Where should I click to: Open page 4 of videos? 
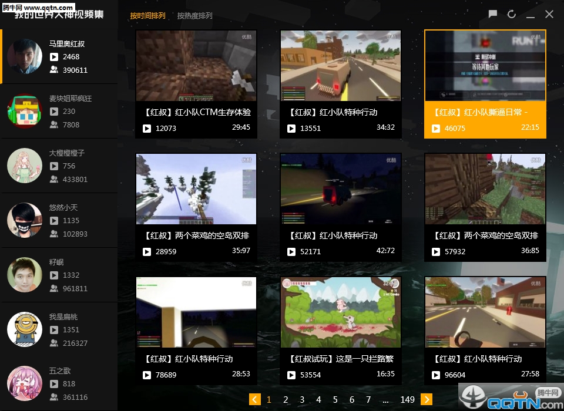coord(318,399)
